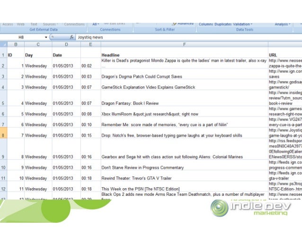This screenshot has width=302, height=227.
Task: Click the From Access button
Action: point(8,24)
